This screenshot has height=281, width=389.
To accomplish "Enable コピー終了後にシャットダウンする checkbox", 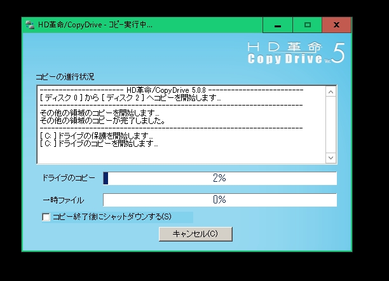I will coord(46,217).
